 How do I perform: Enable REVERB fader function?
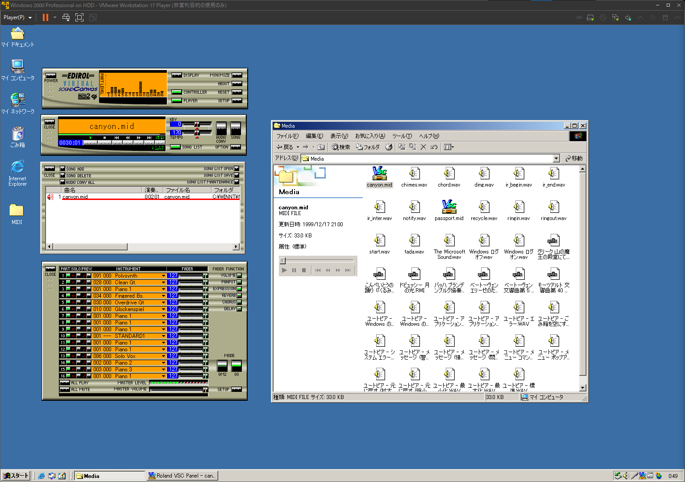pos(239,295)
